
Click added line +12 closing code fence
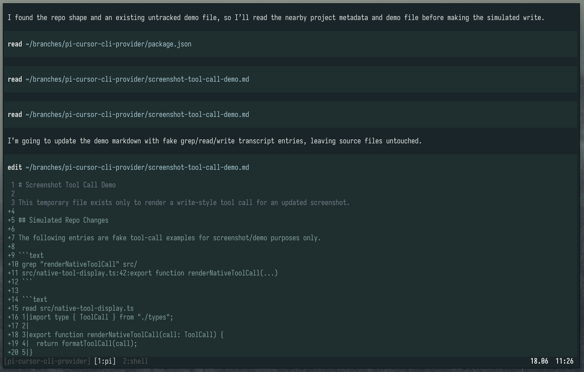(20, 282)
